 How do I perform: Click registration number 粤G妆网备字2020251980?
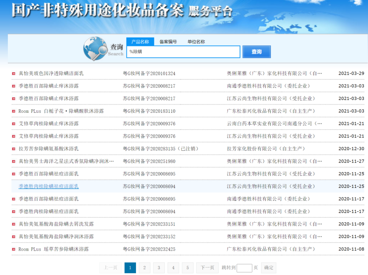[149, 161]
